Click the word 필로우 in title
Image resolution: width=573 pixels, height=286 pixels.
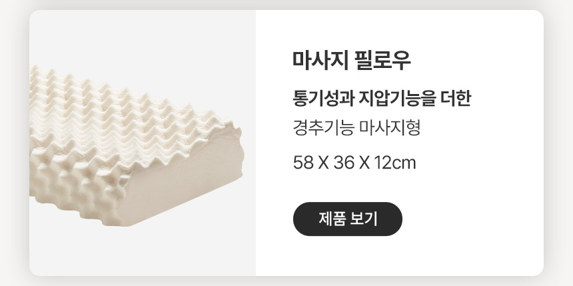tap(383, 61)
